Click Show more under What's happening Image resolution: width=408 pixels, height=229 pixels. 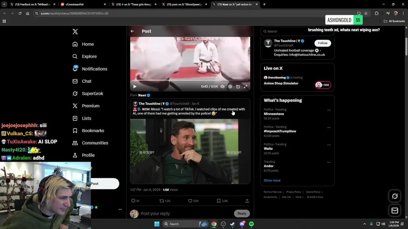[272, 180]
